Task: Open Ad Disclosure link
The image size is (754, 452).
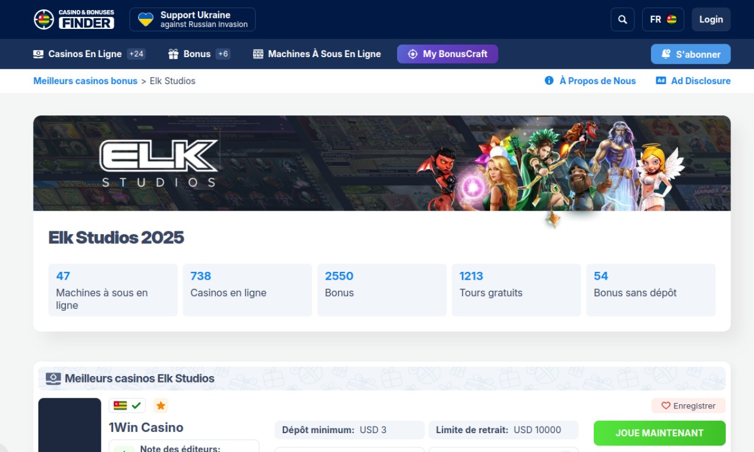Action: click(x=701, y=81)
